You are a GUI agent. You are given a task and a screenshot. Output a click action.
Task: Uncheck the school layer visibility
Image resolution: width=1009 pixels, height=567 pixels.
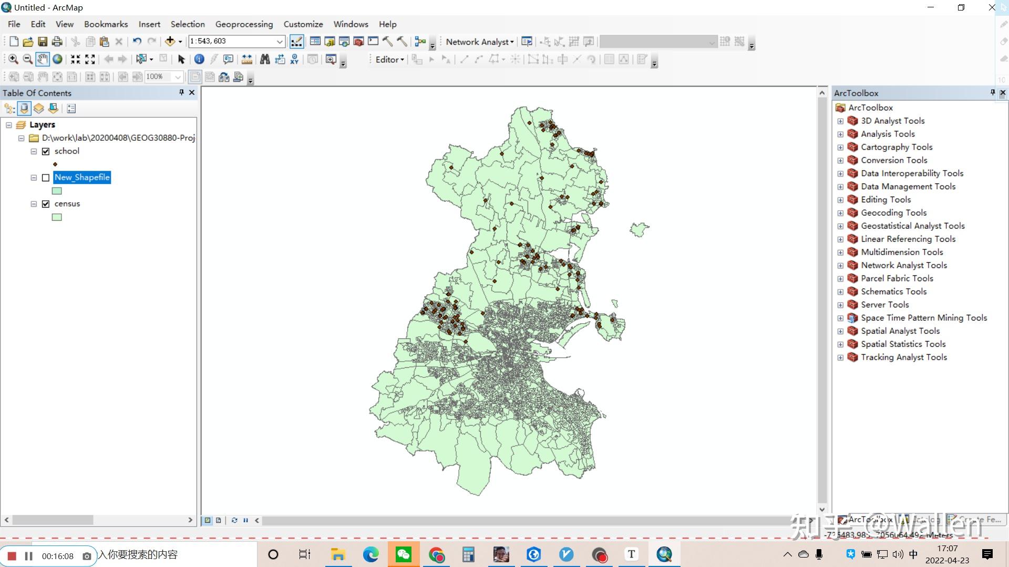pos(46,151)
